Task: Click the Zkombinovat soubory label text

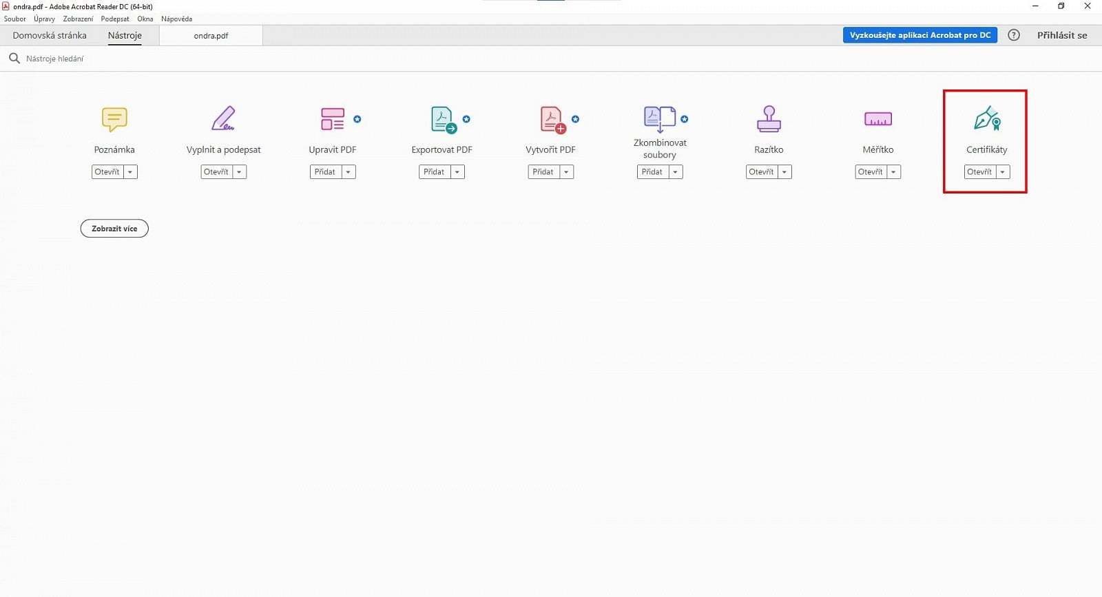Action: 660,149
